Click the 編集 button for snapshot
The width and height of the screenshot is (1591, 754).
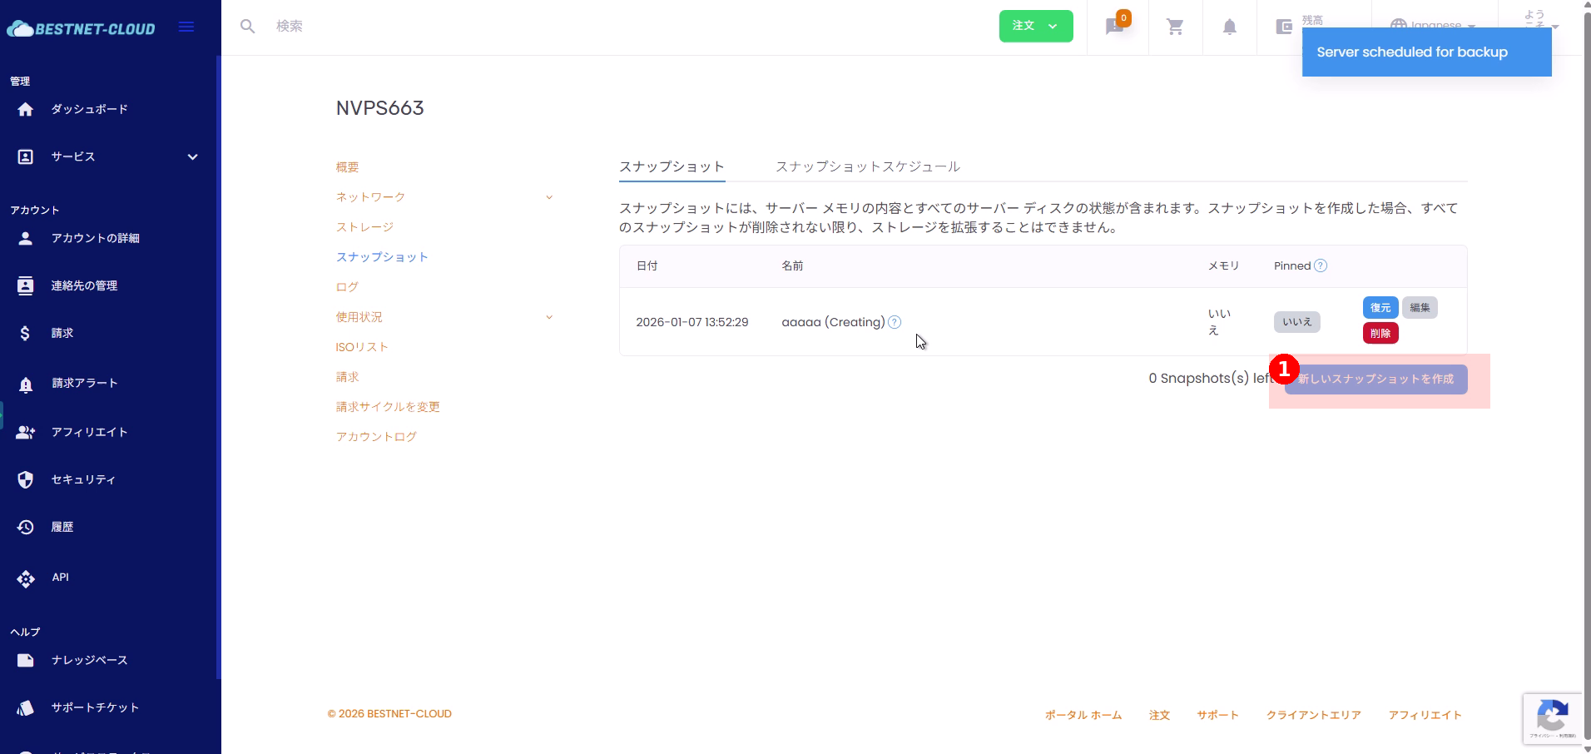(1420, 308)
